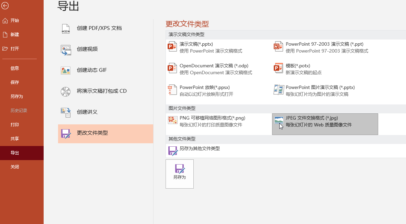Choose 每张幻灯片均为图片的演示文稿 text
Screen dimensions: 406x224
pos(317,94)
